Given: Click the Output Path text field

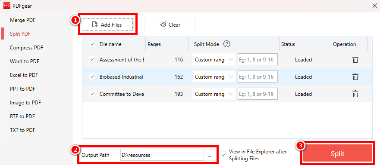Looking at the screenshot, I should coord(162,155).
